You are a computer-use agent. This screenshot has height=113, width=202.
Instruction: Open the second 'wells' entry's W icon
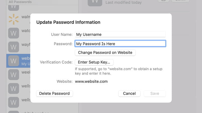pos(13,102)
